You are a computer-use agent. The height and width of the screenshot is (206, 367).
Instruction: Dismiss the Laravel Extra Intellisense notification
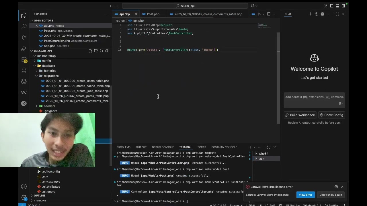point(342,187)
